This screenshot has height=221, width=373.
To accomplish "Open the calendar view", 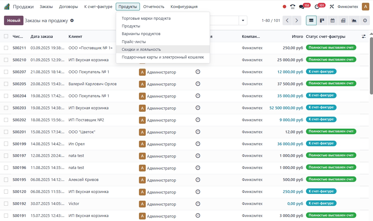I will click(333, 21).
